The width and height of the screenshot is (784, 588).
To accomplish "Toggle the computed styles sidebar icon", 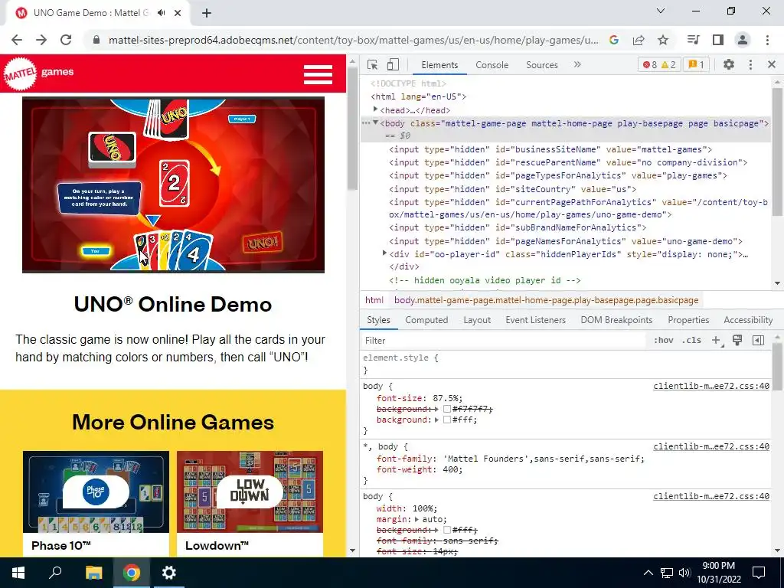I will pos(758,341).
